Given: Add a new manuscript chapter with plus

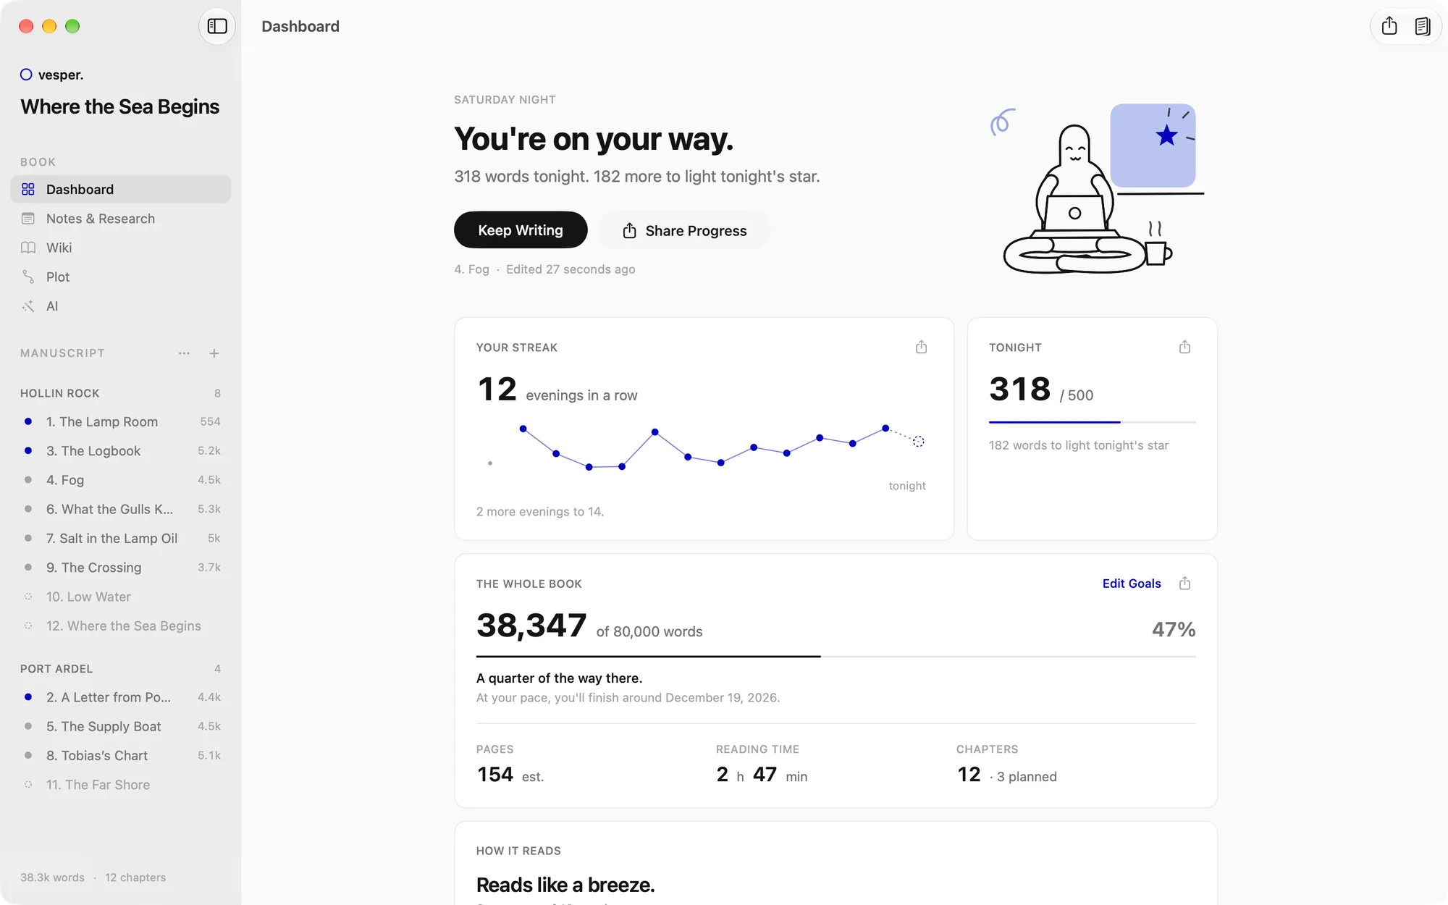Looking at the screenshot, I should click(214, 353).
